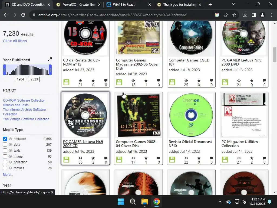This screenshot has width=277, height=208.
Task: Open Disciples cover disc thumbnail
Action: click(138, 115)
